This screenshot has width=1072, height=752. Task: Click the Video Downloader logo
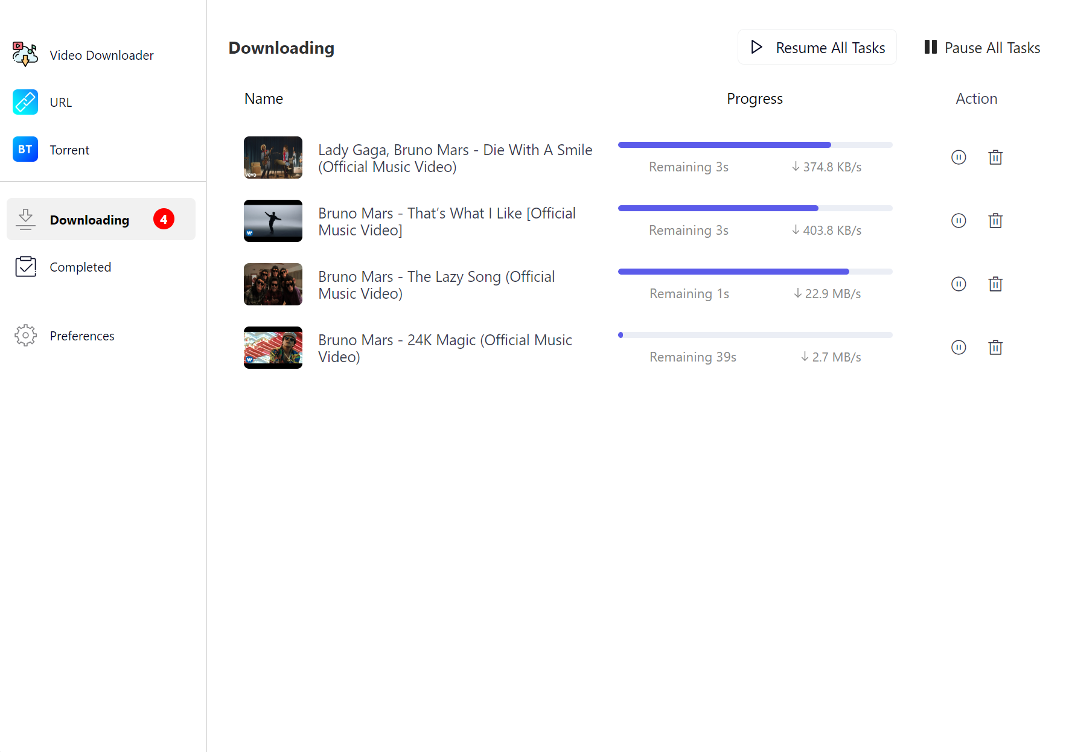point(25,54)
